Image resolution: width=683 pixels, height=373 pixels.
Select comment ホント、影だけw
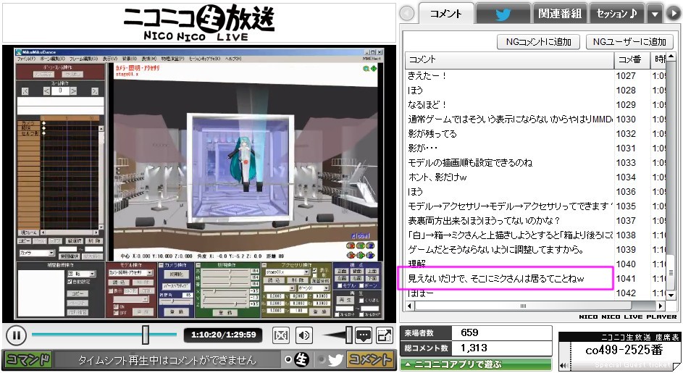pos(535,177)
